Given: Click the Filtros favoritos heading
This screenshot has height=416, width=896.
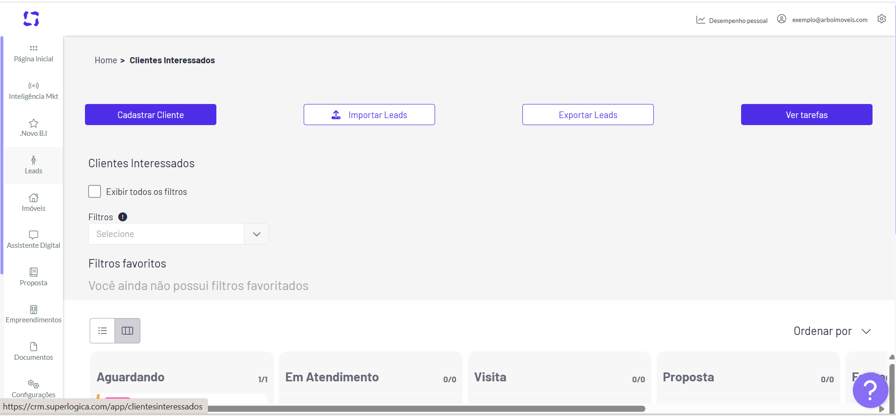Looking at the screenshot, I should (x=127, y=264).
